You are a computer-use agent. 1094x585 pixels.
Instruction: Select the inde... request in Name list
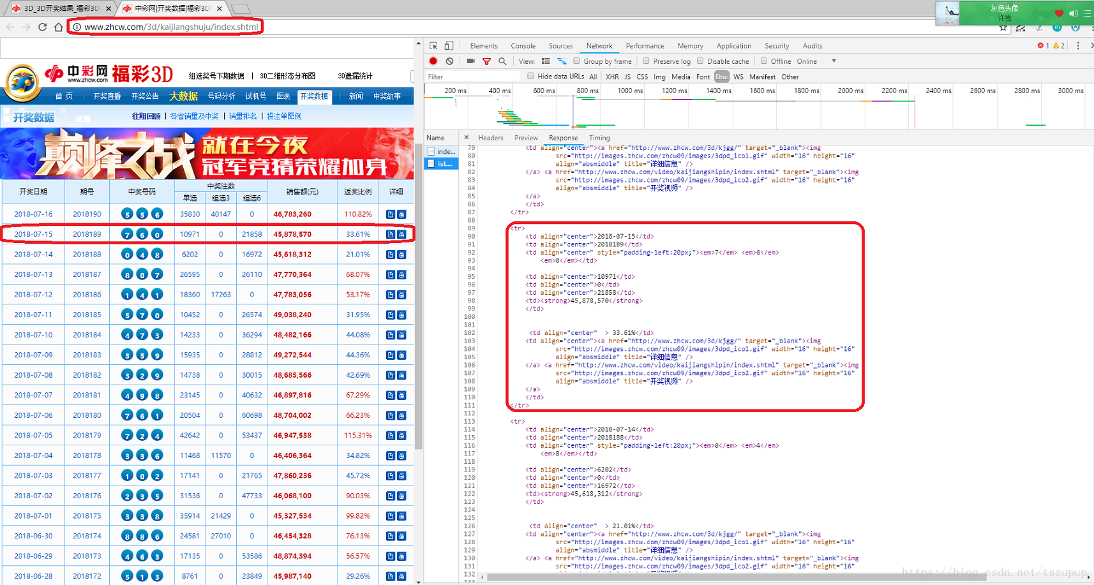point(442,152)
